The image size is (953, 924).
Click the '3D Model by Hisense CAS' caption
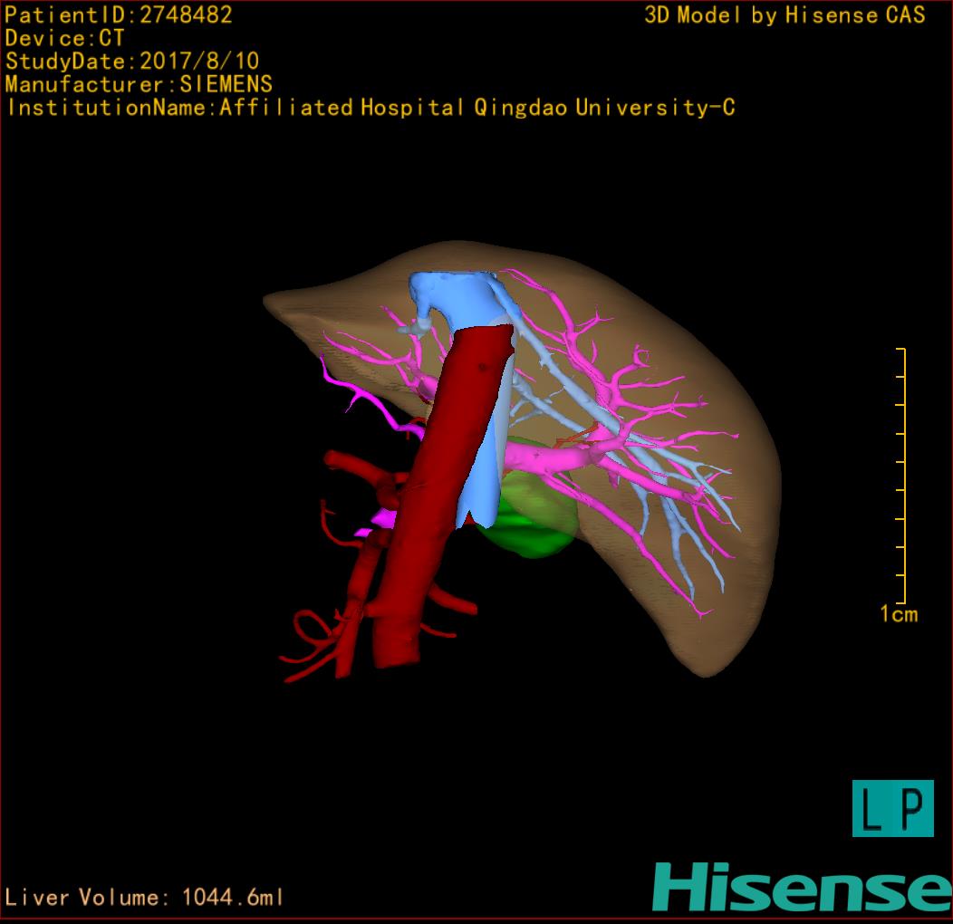785,15
